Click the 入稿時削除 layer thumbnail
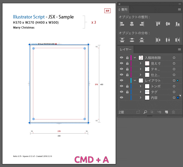Viewport: 183px width, 167px height. coord(141,58)
